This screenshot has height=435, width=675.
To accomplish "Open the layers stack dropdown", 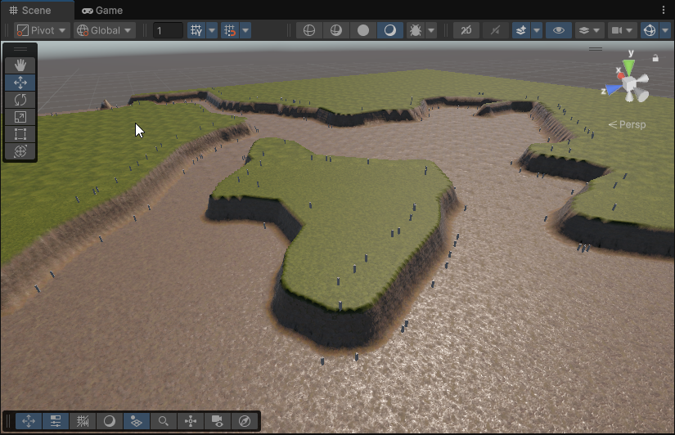I will (589, 30).
